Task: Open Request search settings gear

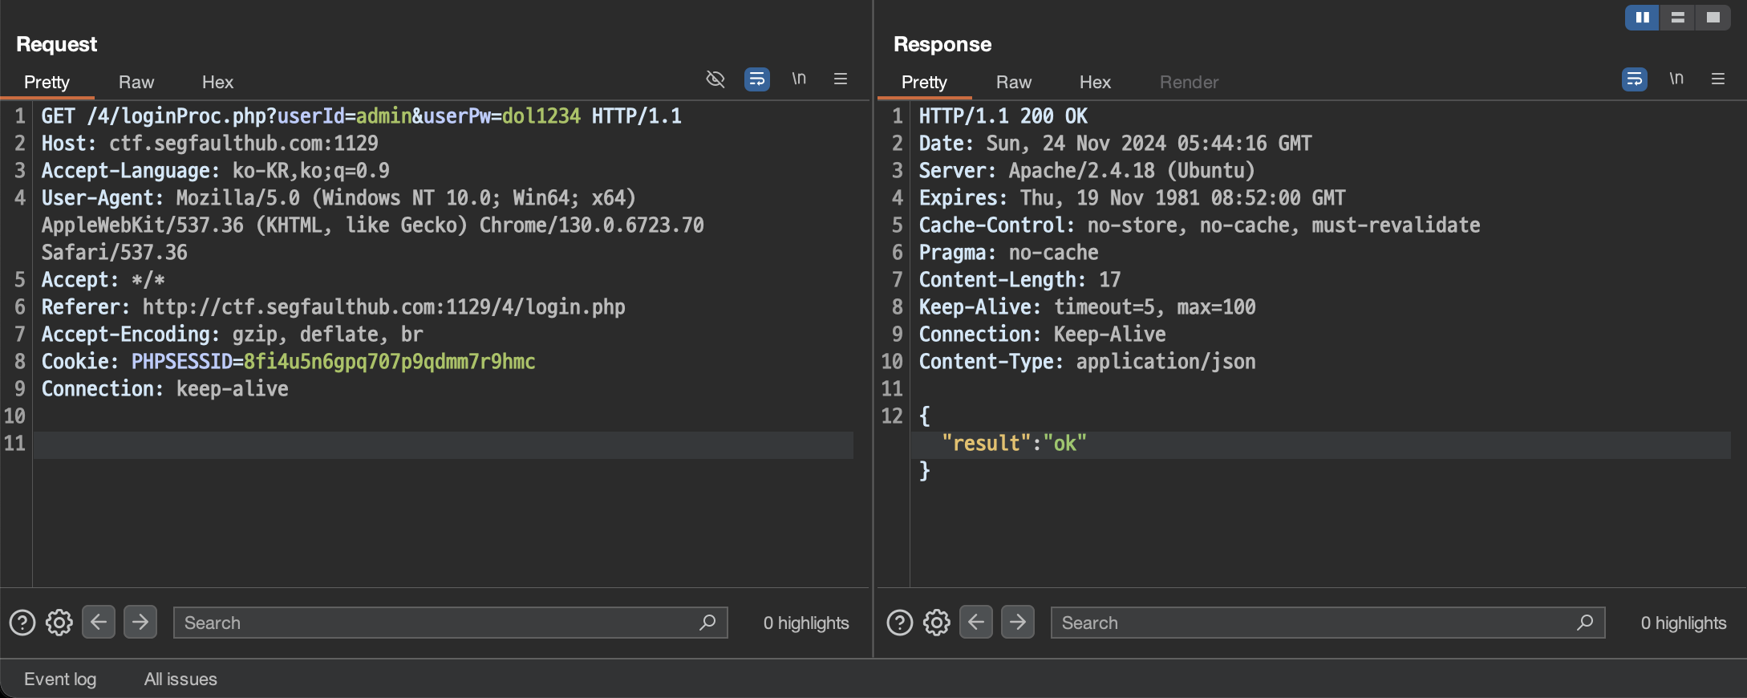Action: tap(59, 623)
